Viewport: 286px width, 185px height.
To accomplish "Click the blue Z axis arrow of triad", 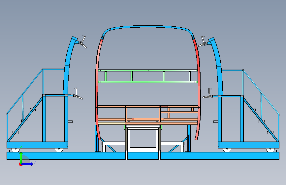I will (x=27, y=164).
